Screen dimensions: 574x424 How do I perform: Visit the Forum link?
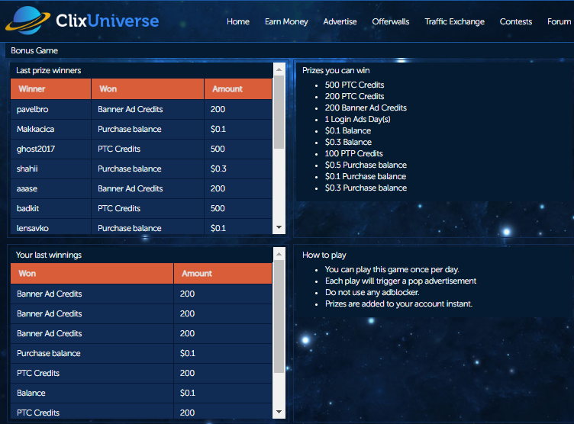(559, 21)
